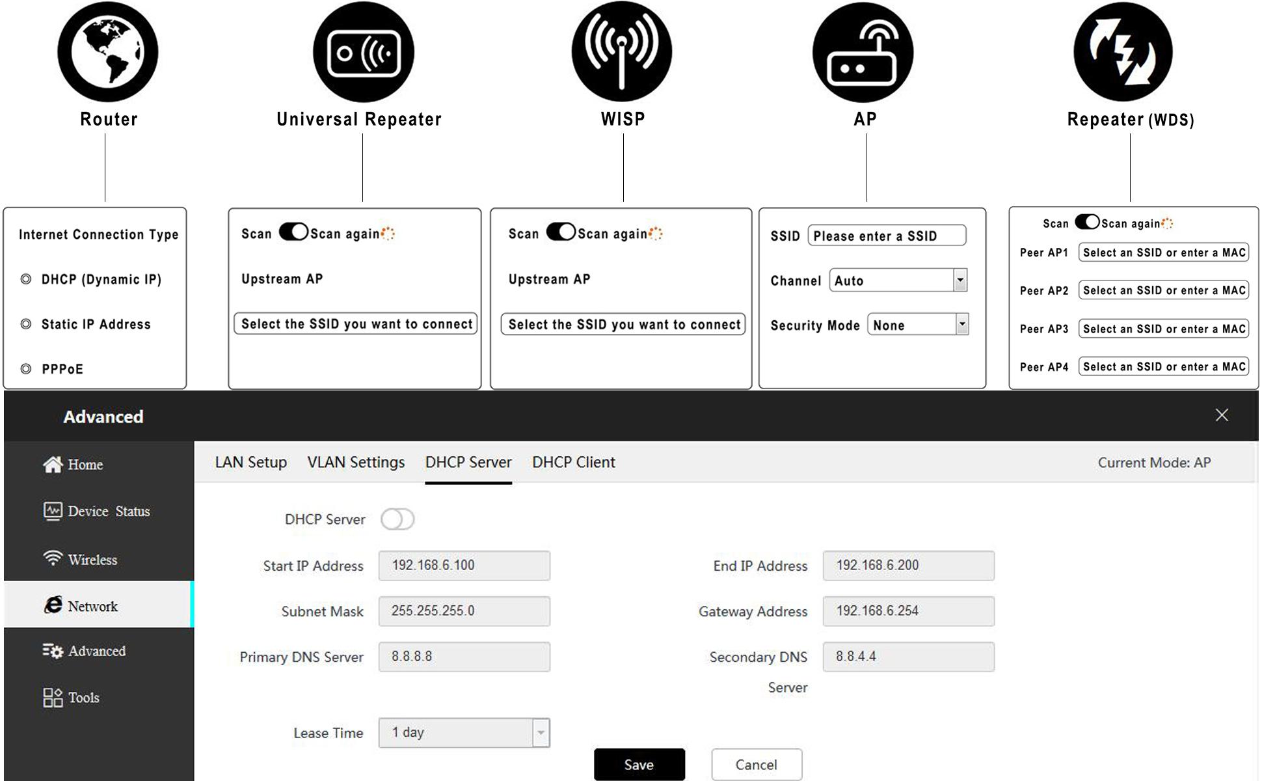Click the SSID input field
Image resolution: width=1262 pixels, height=781 pixels.
tap(886, 236)
